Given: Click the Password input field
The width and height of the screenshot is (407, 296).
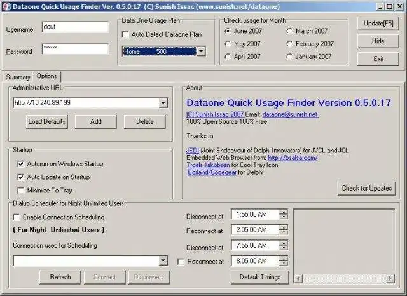Looking at the screenshot, I should point(75,49).
